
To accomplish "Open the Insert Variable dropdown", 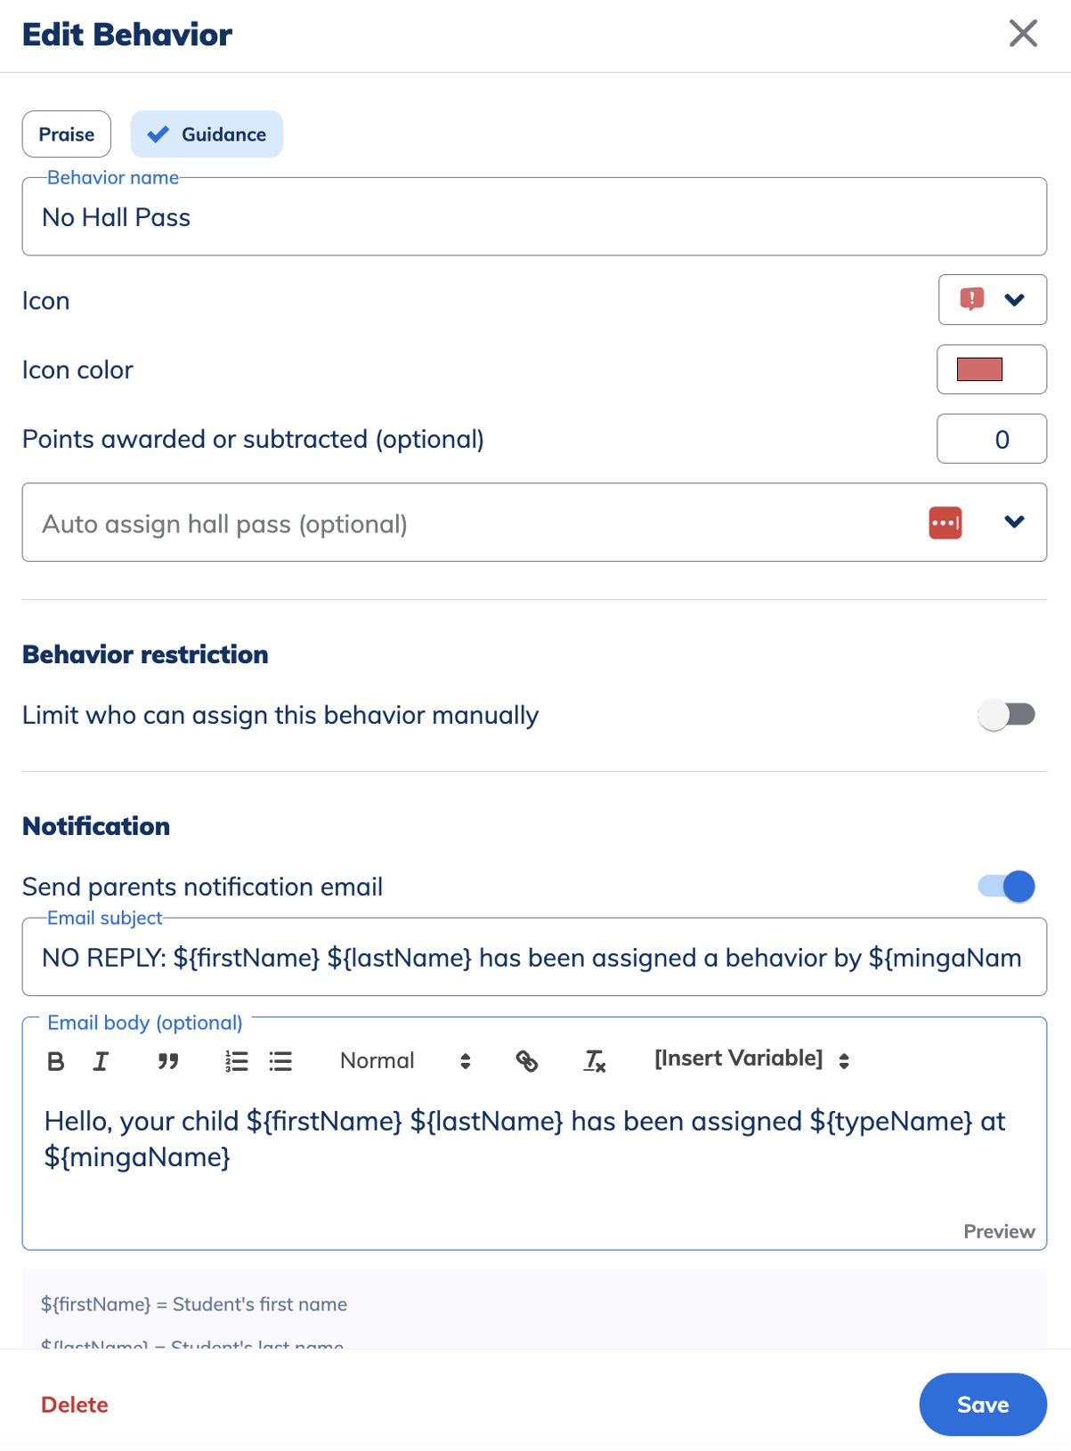I will pyautogui.click(x=751, y=1059).
